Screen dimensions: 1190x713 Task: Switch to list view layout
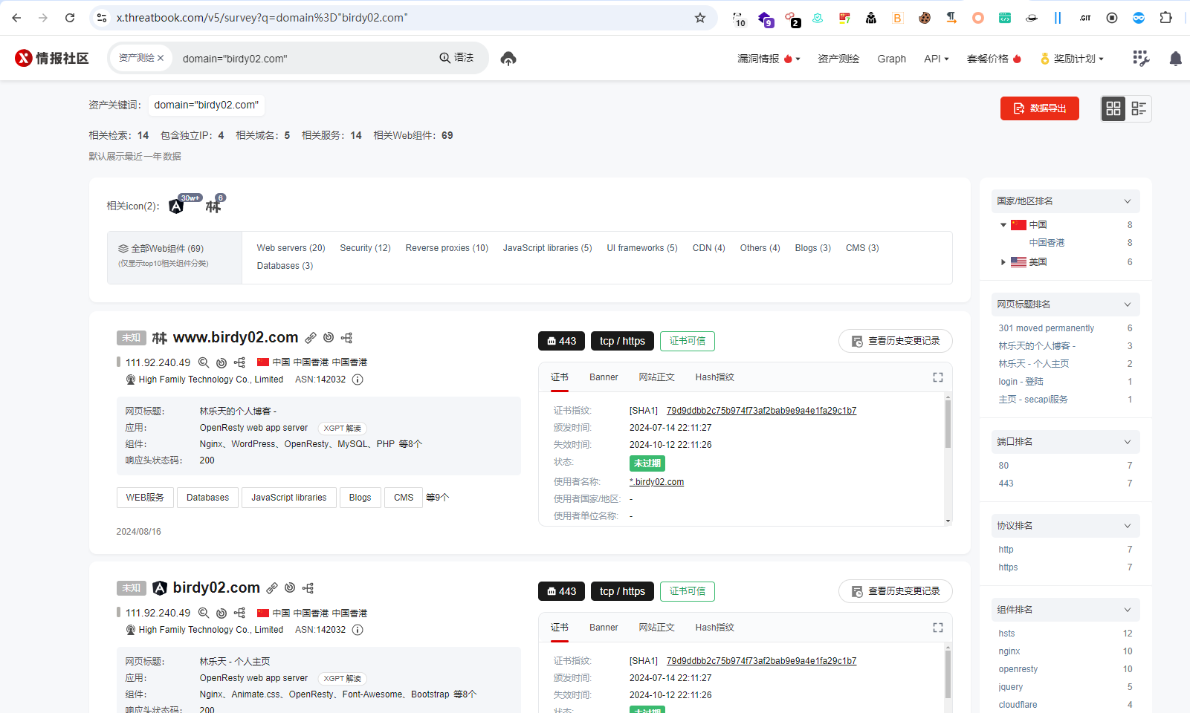tap(1139, 109)
